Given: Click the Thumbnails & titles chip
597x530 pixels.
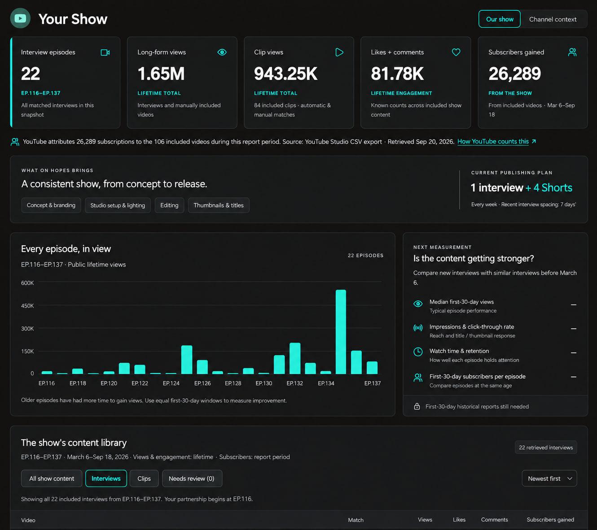Looking at the screenshot, I should point(219,205).
